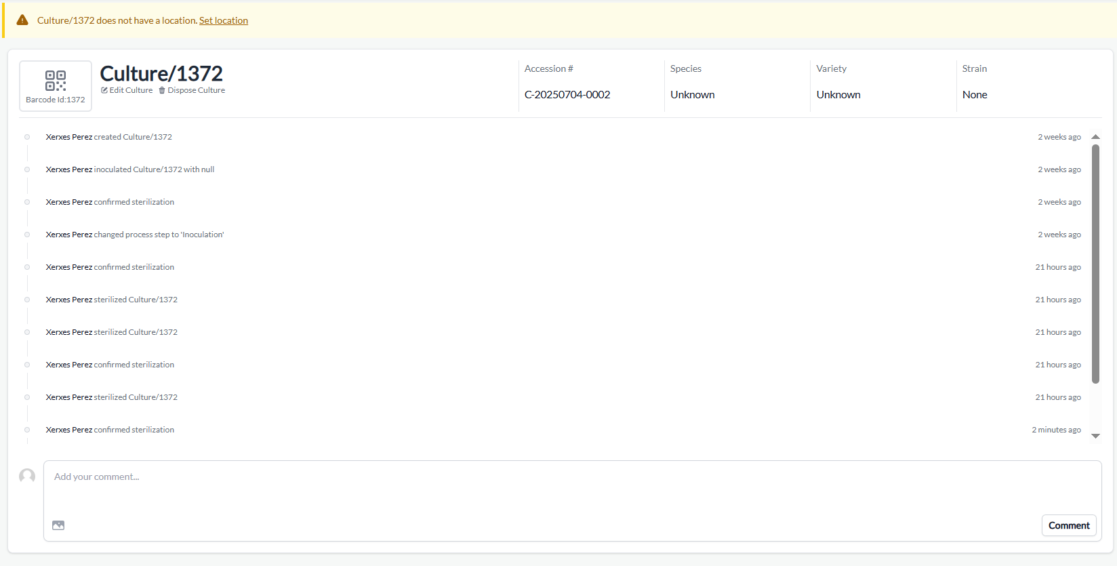
Task: Click the Strain value 'None'
Action: [x=975, y=95]
